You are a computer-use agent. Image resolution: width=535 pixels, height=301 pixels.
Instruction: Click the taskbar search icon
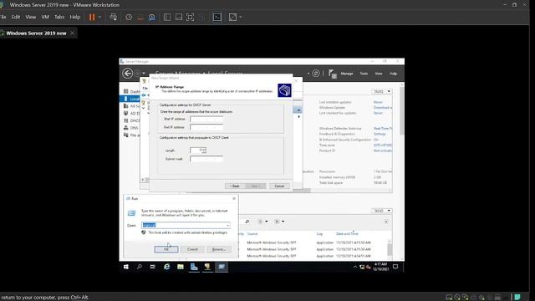coord(140,267)
